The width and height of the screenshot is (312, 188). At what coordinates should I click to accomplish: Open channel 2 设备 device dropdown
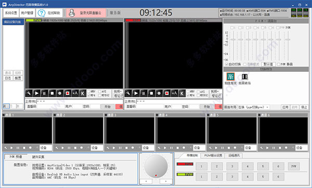click(x=97, y=148)
